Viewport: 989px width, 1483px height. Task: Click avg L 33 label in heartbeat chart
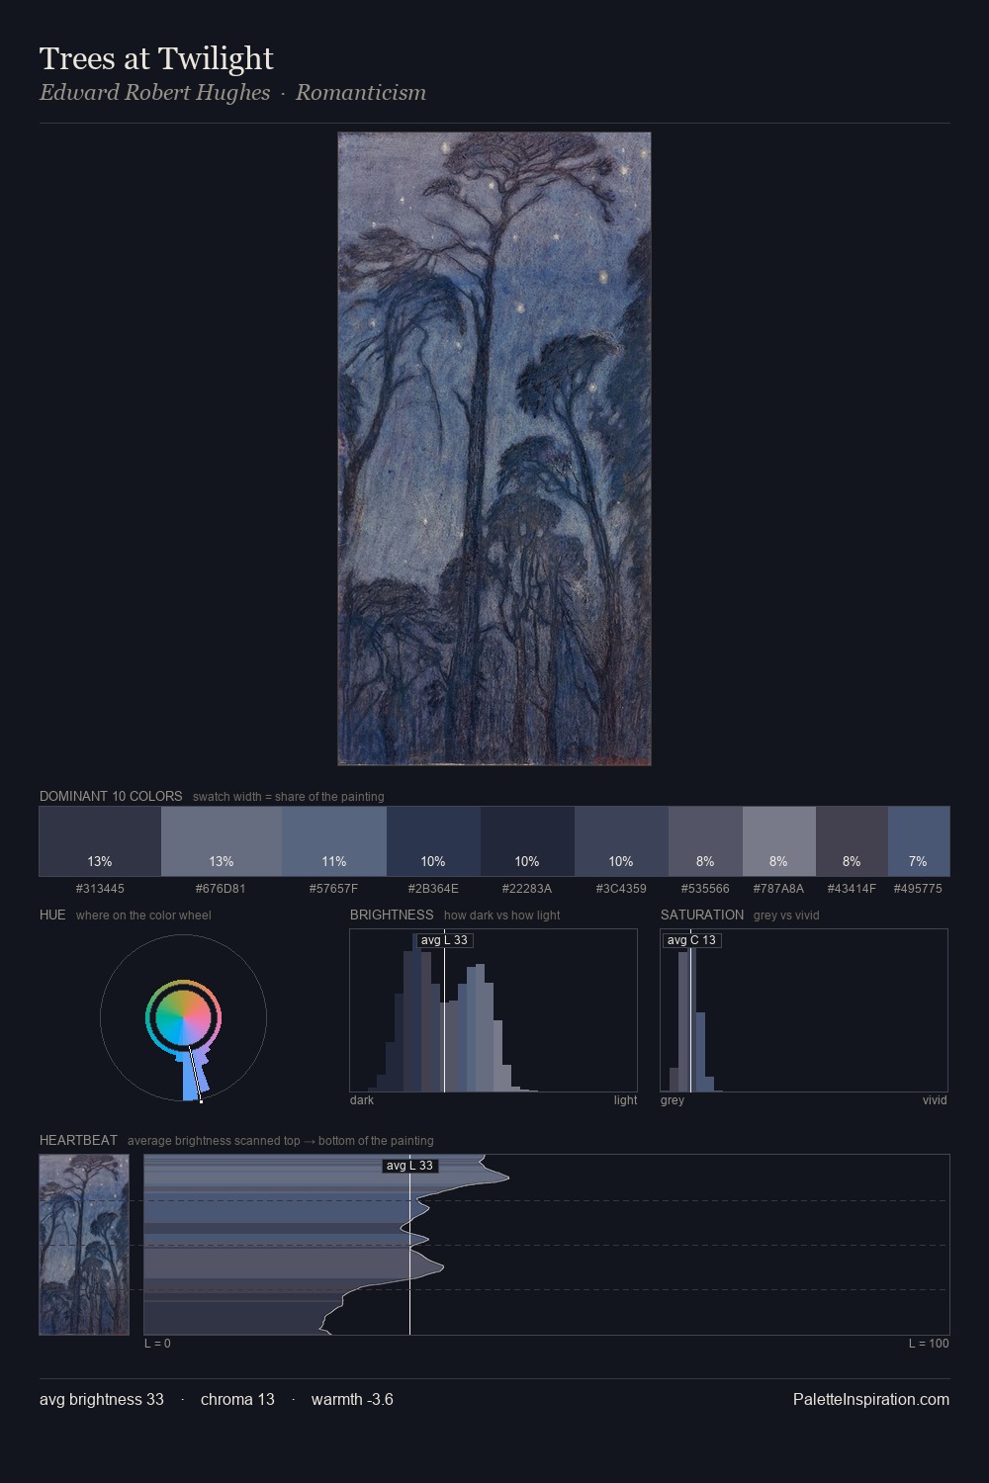409,1166
